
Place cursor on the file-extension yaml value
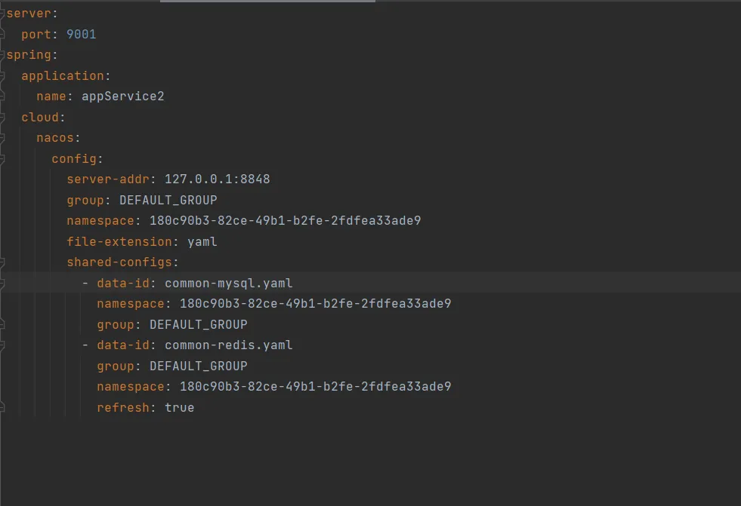(x=202, y=242)
